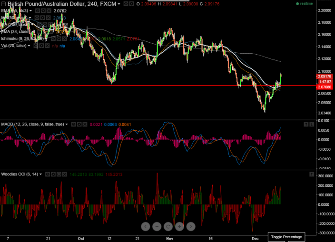Image resolution: width=335 pixels, height=242 pixels.
Task: Move the MACD pane up
Action: [306, 124]
